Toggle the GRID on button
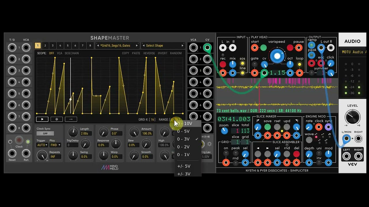This screenshot has width=369, height=207. [226, 154]
